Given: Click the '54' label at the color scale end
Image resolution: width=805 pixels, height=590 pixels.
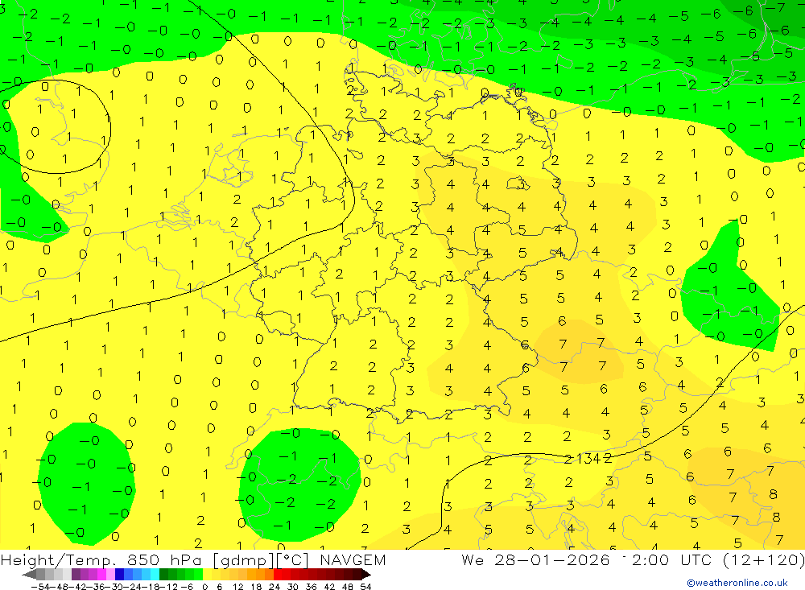Looking at the screenshot, I should coord(365,587).
